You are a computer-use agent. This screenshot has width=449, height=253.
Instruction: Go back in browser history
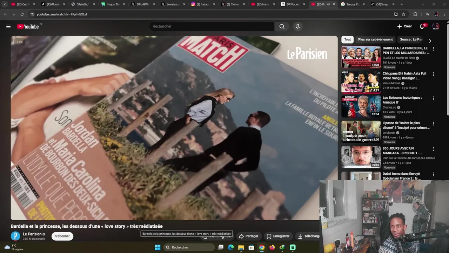pos(5,14)
